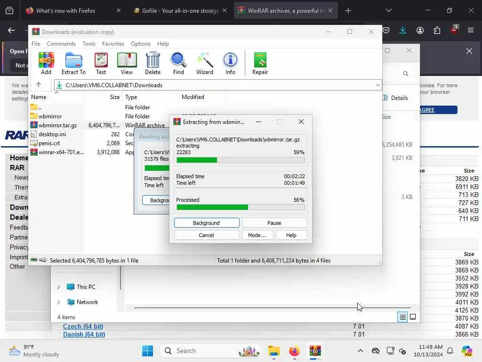Click Background in the extracting dialog

(x=206, y=223)
